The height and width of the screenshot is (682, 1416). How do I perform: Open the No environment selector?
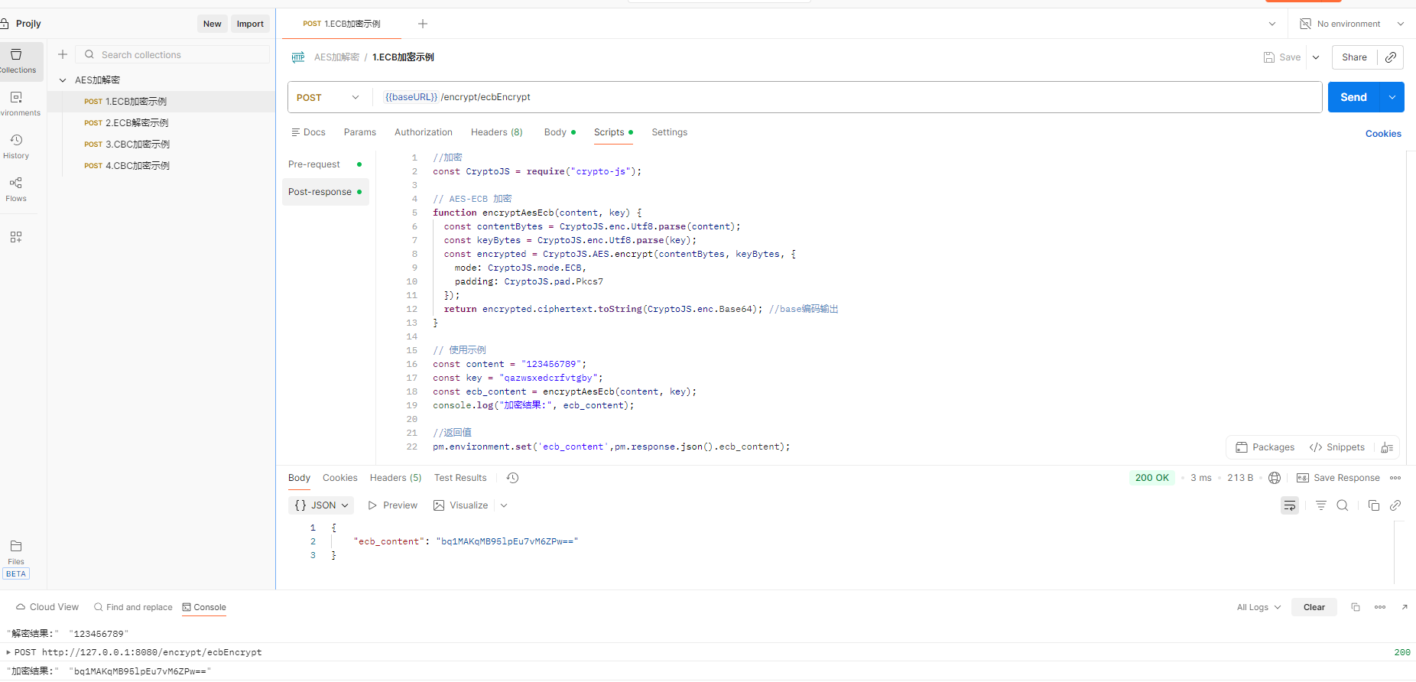coord(1351,24)
